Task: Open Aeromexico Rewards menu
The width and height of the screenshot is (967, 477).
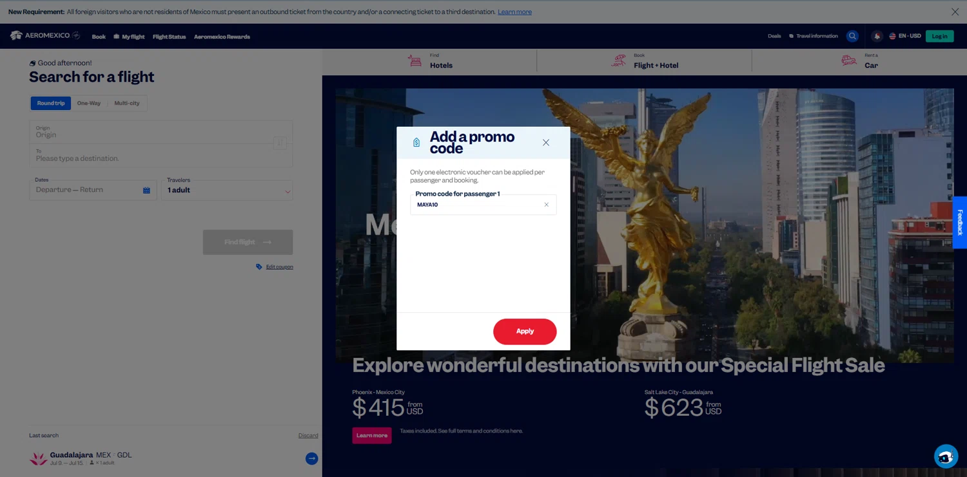Action: coord(222,37)
